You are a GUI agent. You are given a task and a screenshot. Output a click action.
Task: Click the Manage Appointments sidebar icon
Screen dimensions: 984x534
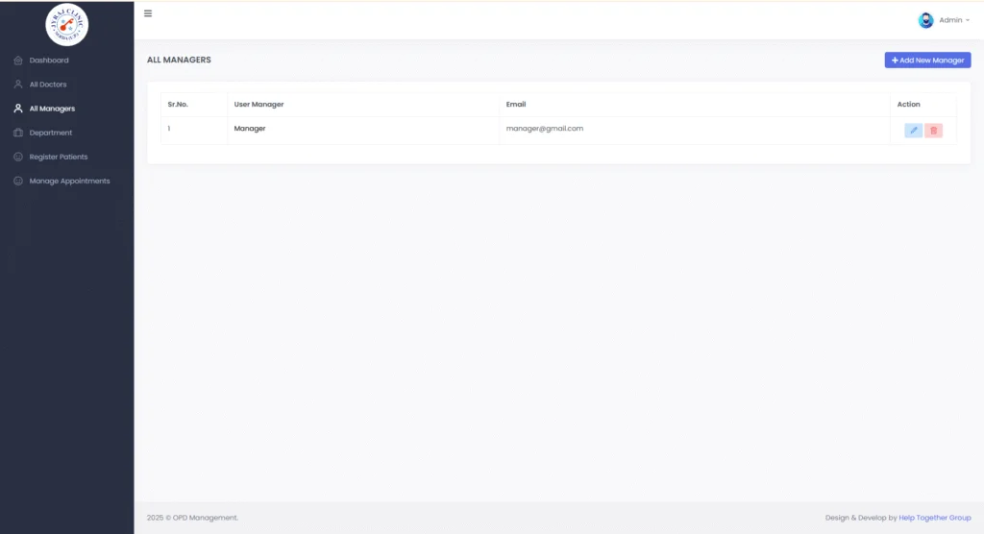pos(18,181)
